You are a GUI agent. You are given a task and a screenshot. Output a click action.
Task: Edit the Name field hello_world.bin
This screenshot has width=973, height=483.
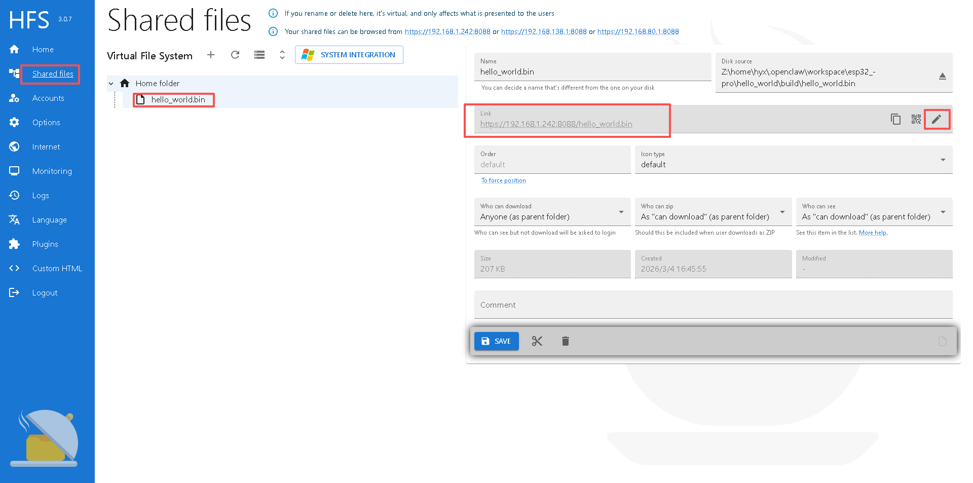pos(593,67)
